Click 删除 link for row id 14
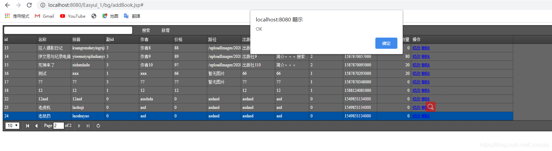552x151 pixels. tap(425, 56)
